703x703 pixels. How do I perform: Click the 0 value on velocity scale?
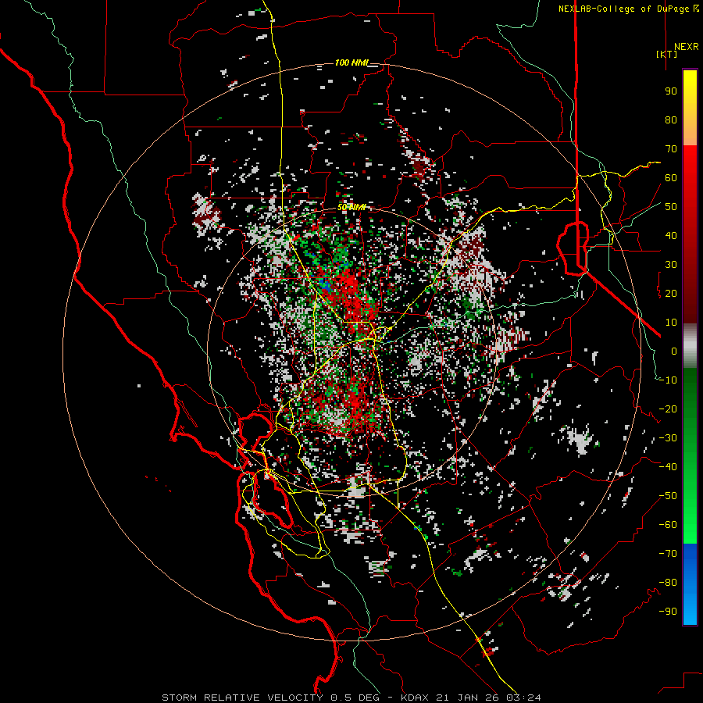pyautogui.click(x=674, y=351)
